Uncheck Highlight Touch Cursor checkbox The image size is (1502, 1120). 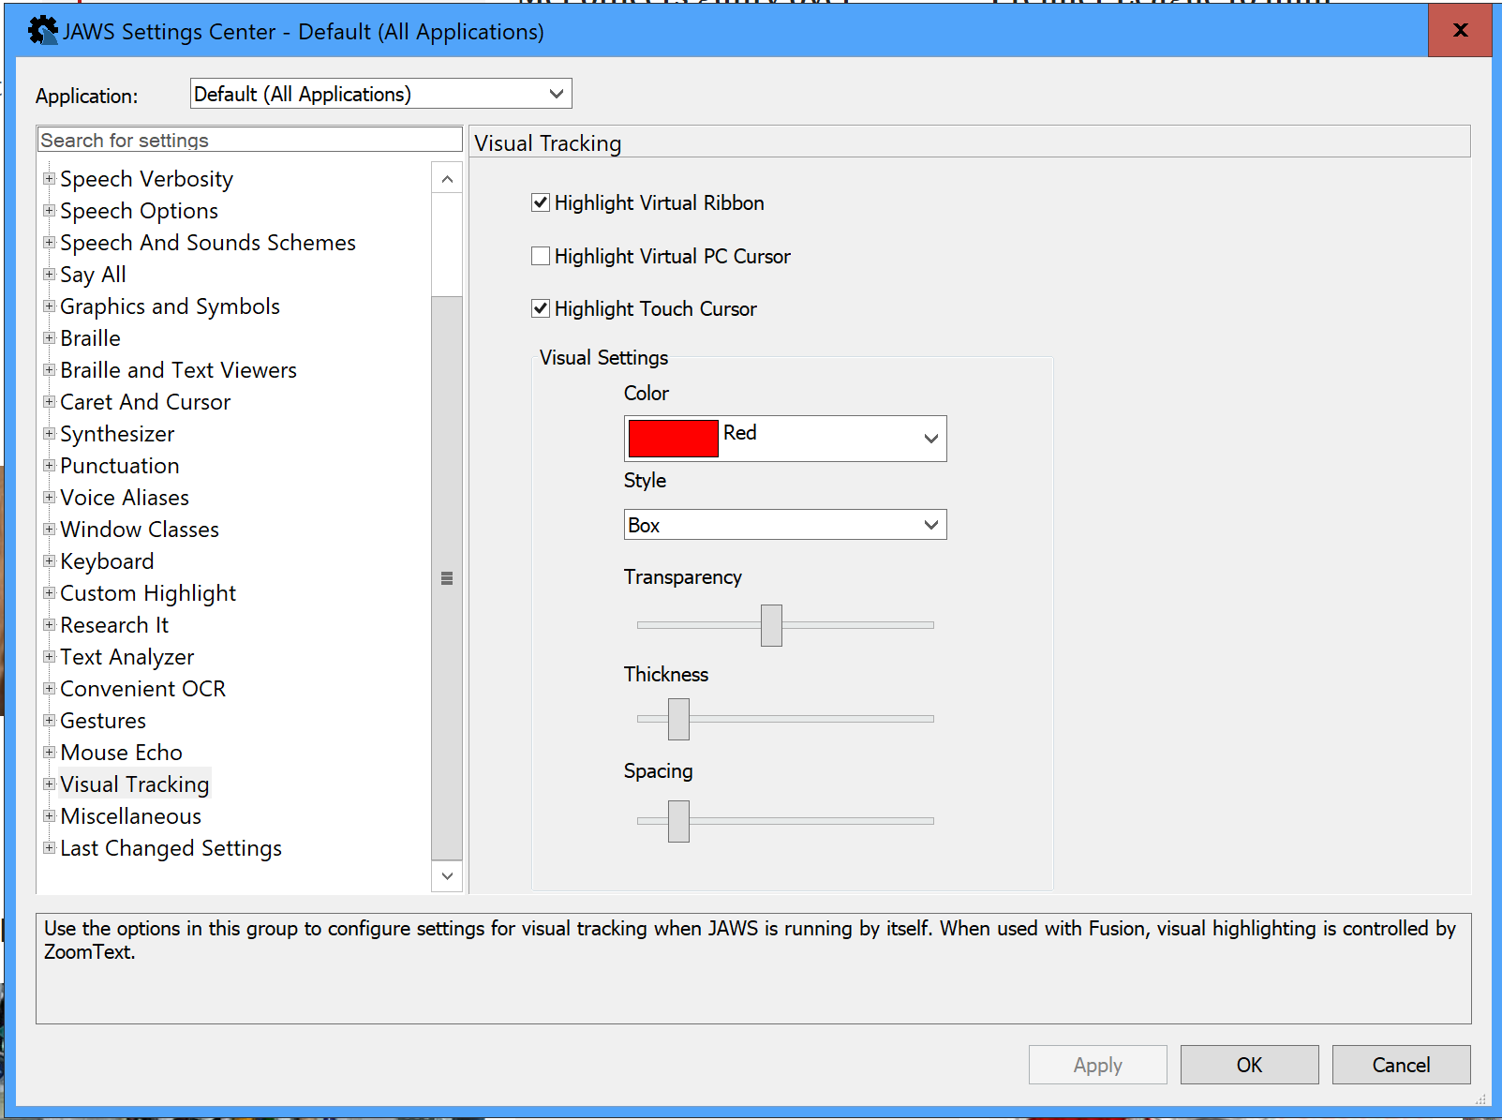[x=541, y=308]
